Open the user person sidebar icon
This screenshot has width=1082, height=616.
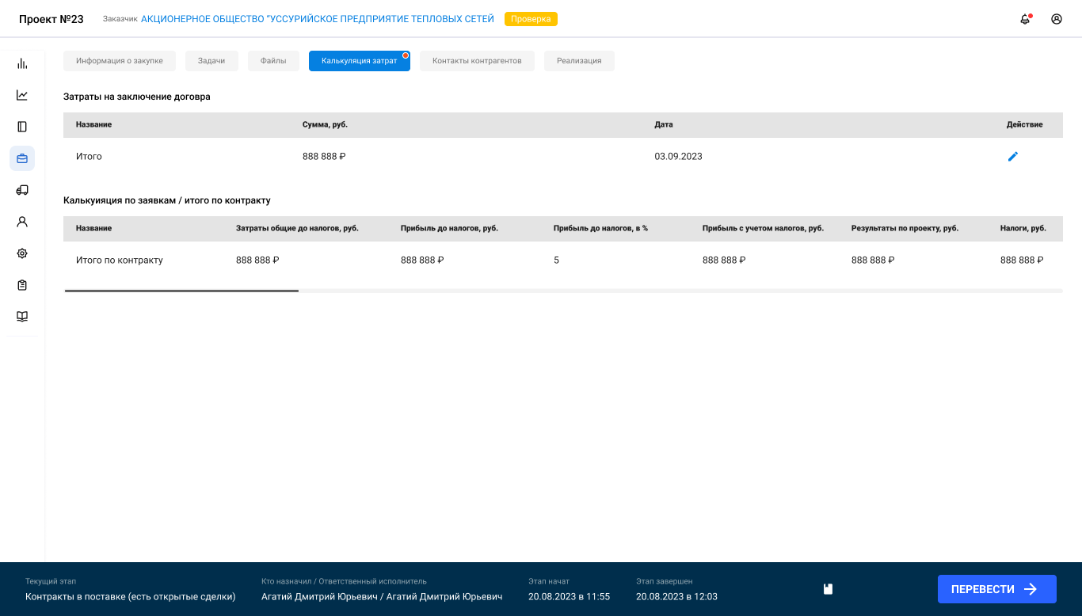(22, 222)
